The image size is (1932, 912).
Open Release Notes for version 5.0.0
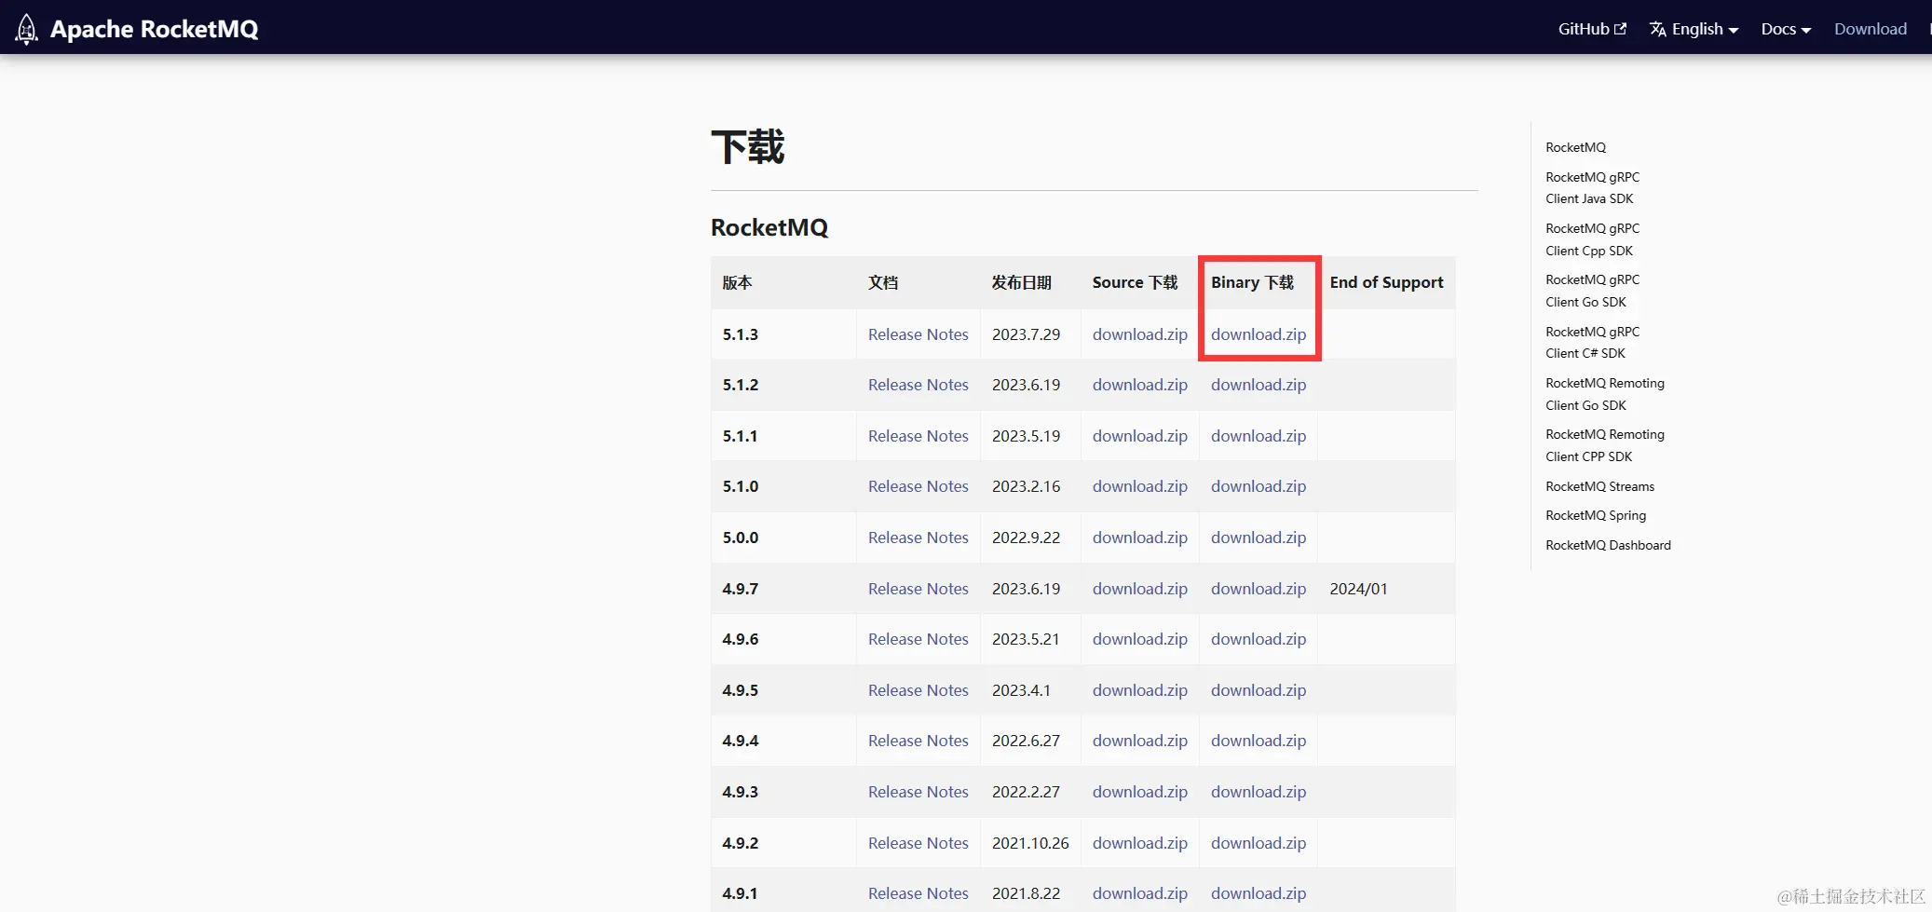click(918, 538)
